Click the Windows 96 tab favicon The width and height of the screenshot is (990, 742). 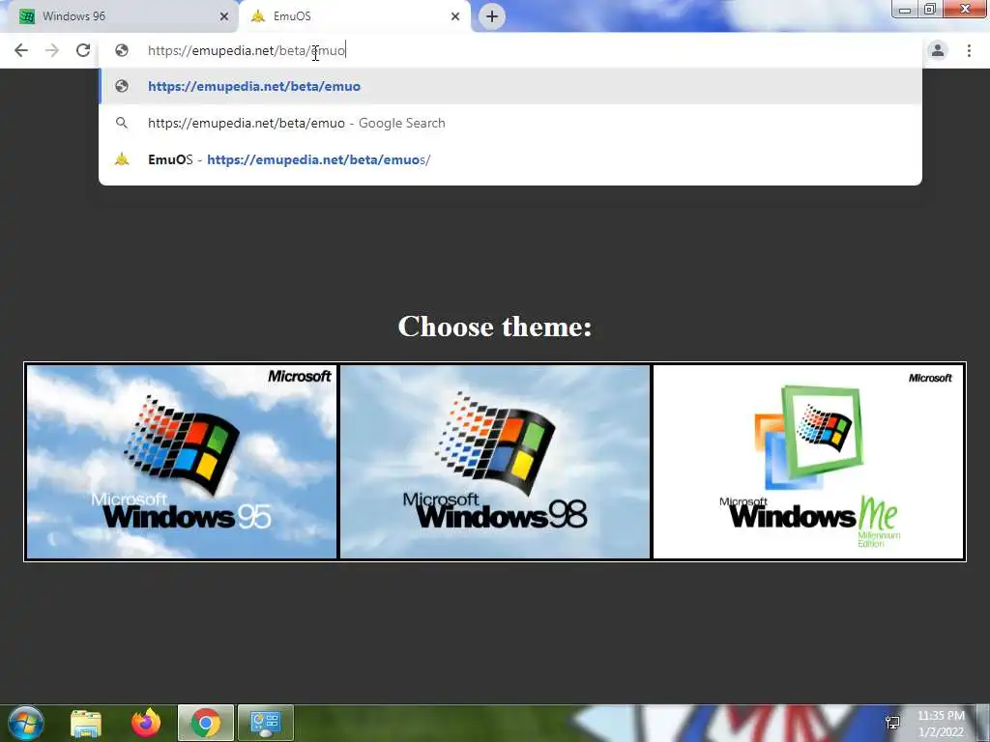pyautogui.click(x=26, y=16)
